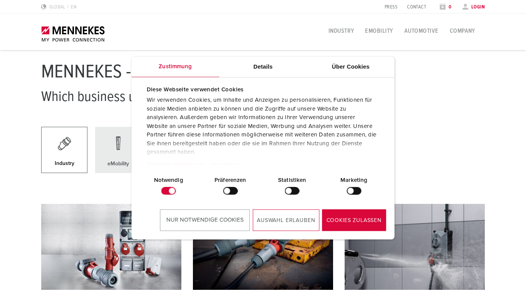
Task: Open the Press link
Action: pos(391,7)
